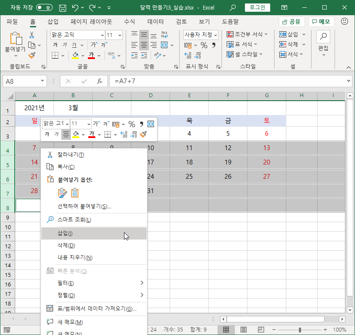Click inside the formula bar input

tap(228, 81)
